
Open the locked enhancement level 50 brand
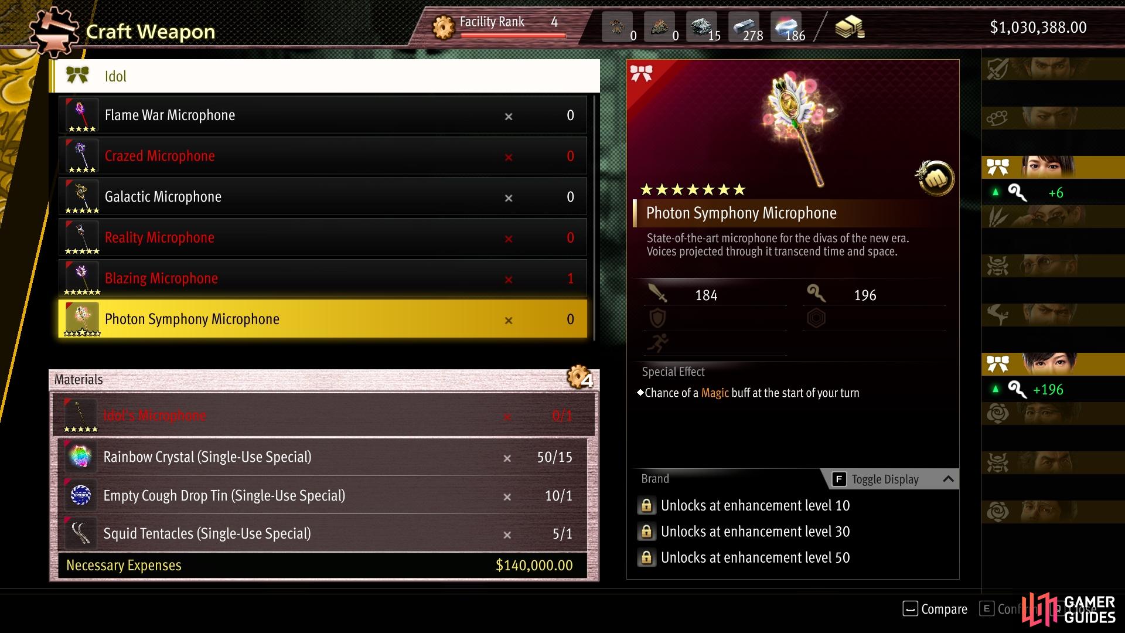(x=744, y=558)
